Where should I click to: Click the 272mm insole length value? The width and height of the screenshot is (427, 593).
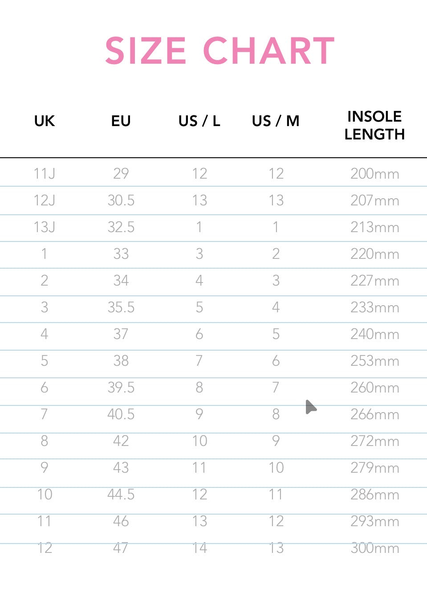(374, 441)
